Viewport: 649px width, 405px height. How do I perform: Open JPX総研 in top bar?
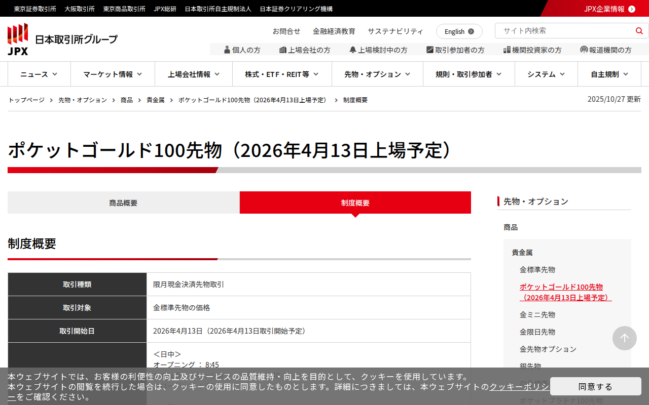click(165, 9)
